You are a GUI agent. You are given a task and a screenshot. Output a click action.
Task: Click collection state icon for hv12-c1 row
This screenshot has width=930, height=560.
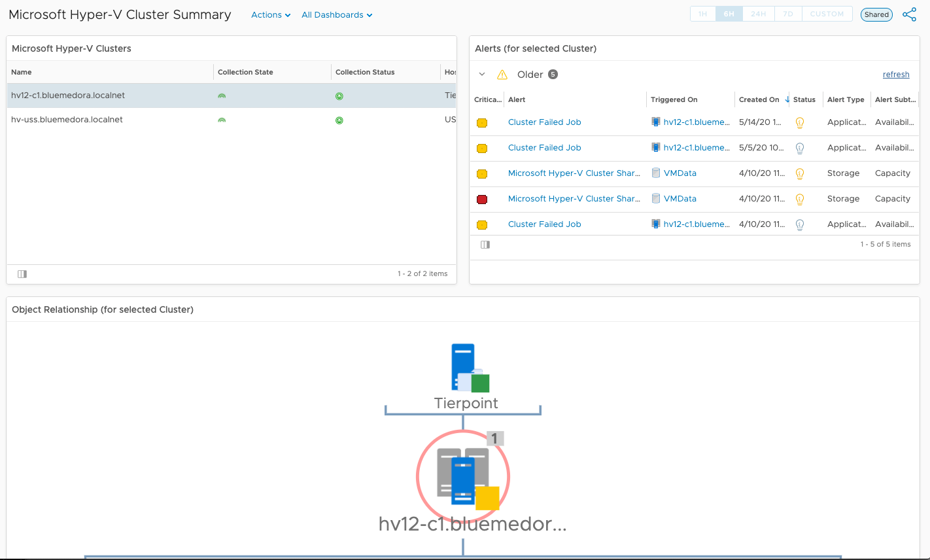pos(222,96)
